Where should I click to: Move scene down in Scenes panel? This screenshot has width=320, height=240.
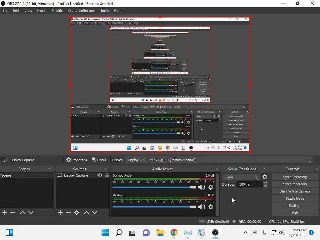click(x=31, y=212)
